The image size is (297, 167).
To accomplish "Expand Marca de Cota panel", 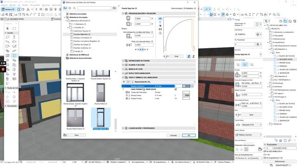I will point(123,69).
